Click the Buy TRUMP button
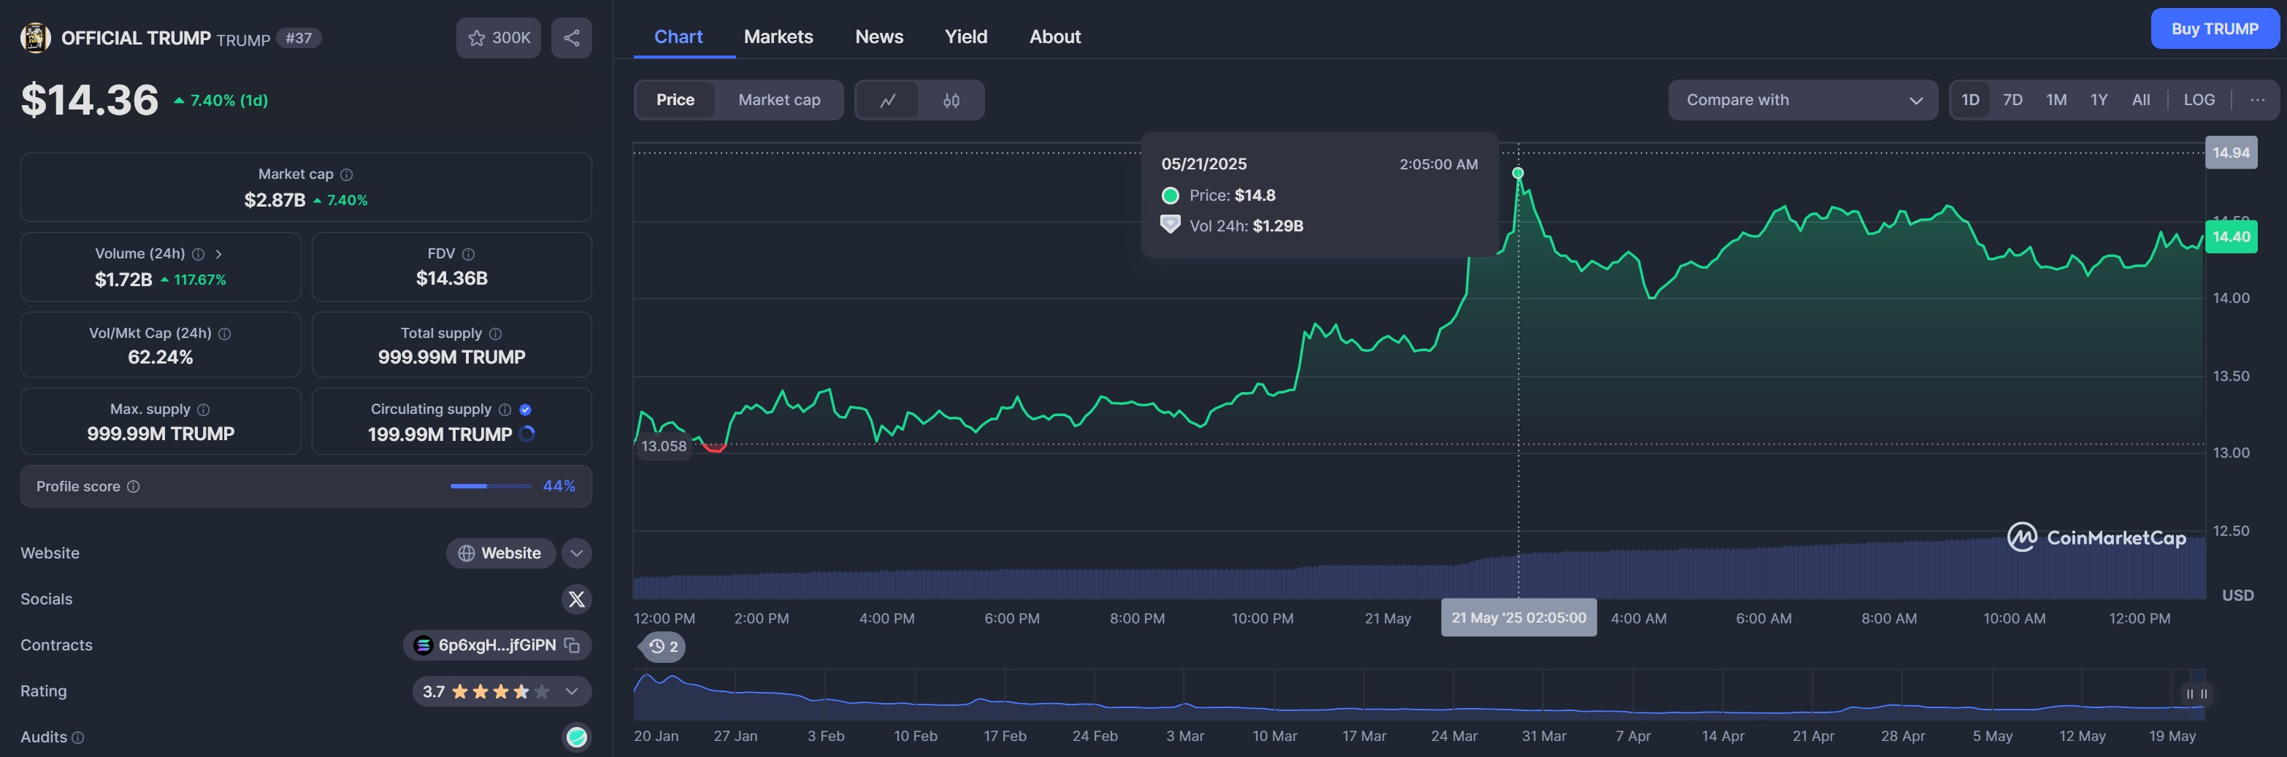 pyautogui.click(x=2214, y=28)
